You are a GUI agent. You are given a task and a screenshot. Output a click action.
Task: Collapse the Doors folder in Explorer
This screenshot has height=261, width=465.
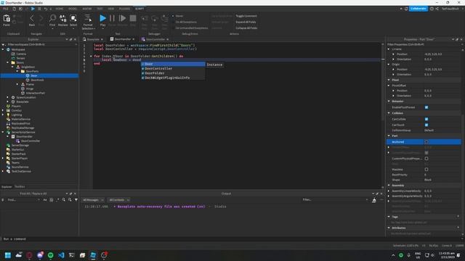tap(8, 62)
